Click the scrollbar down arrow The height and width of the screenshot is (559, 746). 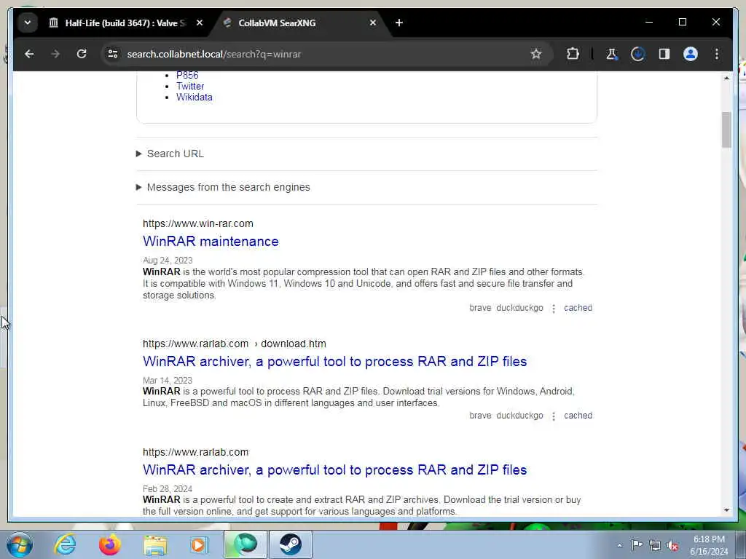coord(726,510)
